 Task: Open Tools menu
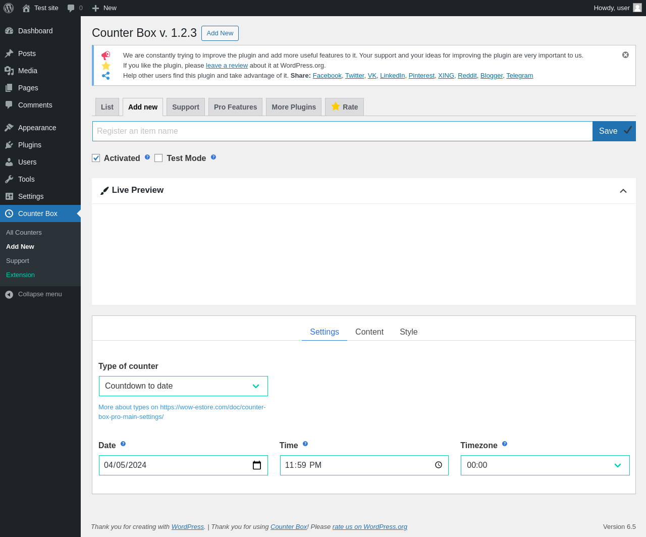point(40,179)
